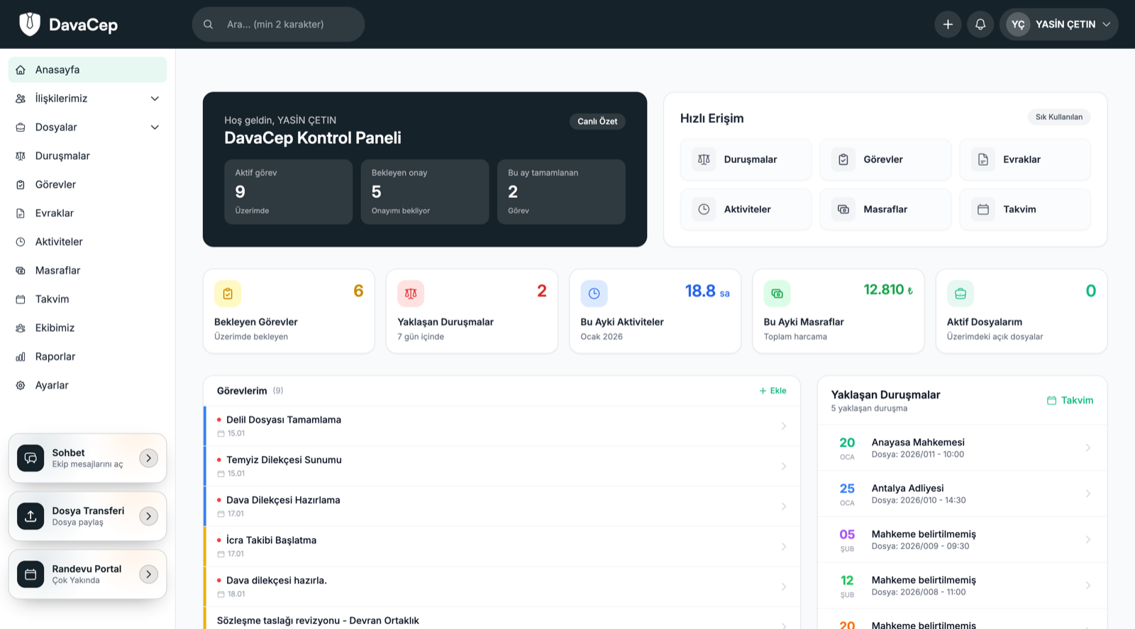Click Masraflar quick access button

point(885,209)
